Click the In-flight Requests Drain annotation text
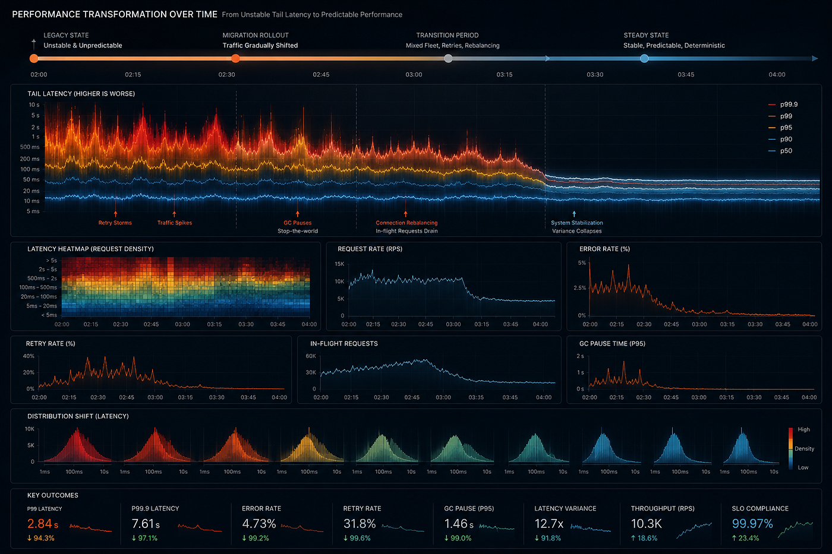Viewport: 832px width, 554px height. 406,231
